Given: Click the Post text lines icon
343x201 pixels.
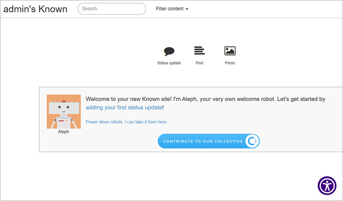Looking at the screenshot, I should tap(199, 50).
